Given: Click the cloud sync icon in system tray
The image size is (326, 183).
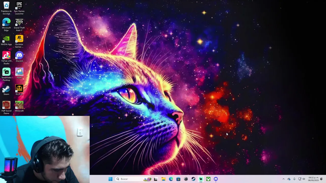Looking at the screenshot, I should pyautogui.click(x=289, y=179).
